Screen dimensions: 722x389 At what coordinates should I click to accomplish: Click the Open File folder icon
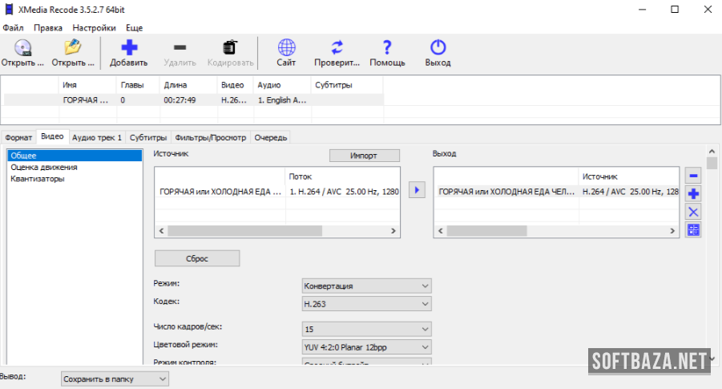(x=73, y=48)
